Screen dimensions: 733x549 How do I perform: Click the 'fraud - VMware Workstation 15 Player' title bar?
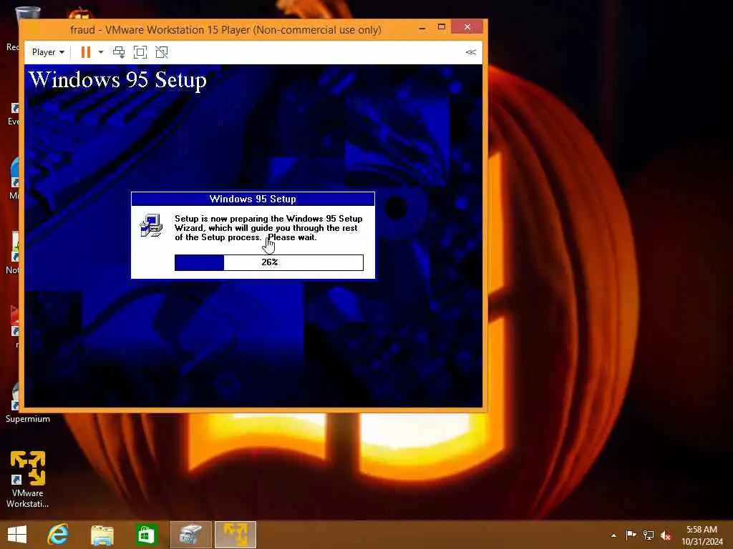click(225, 30)
